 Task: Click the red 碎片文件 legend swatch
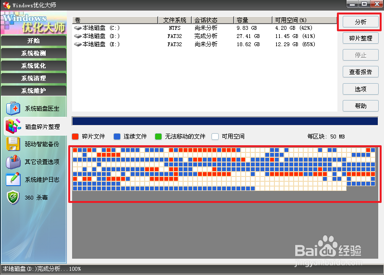coord(75,137)
